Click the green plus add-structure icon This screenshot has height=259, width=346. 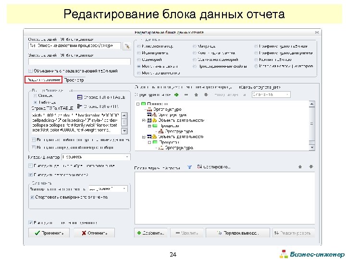pyautogui.click(x=176, y=94)
